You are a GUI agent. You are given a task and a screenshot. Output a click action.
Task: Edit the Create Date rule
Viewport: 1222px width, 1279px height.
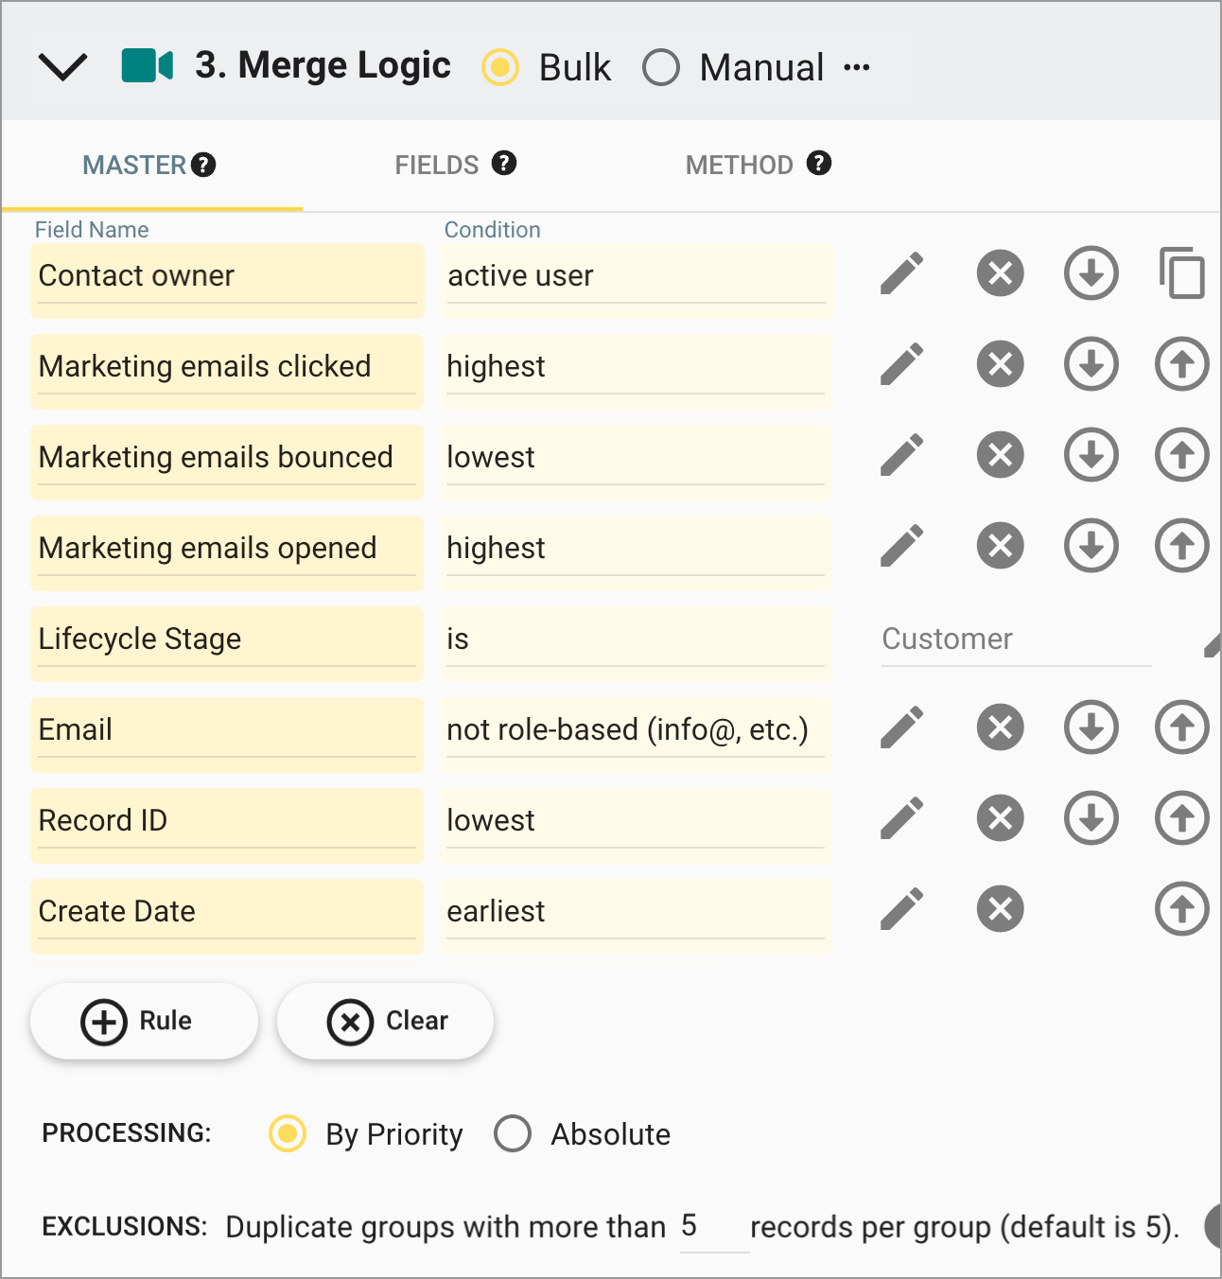coord(902,909)
